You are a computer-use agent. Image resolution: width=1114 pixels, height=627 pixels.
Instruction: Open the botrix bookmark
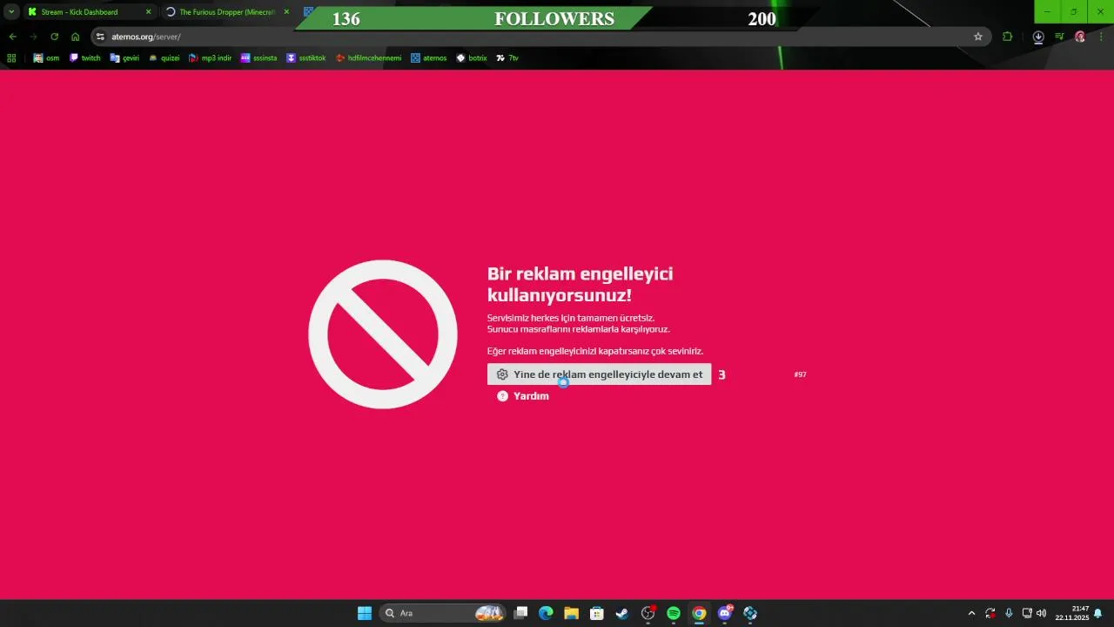(x=472, y=58)
